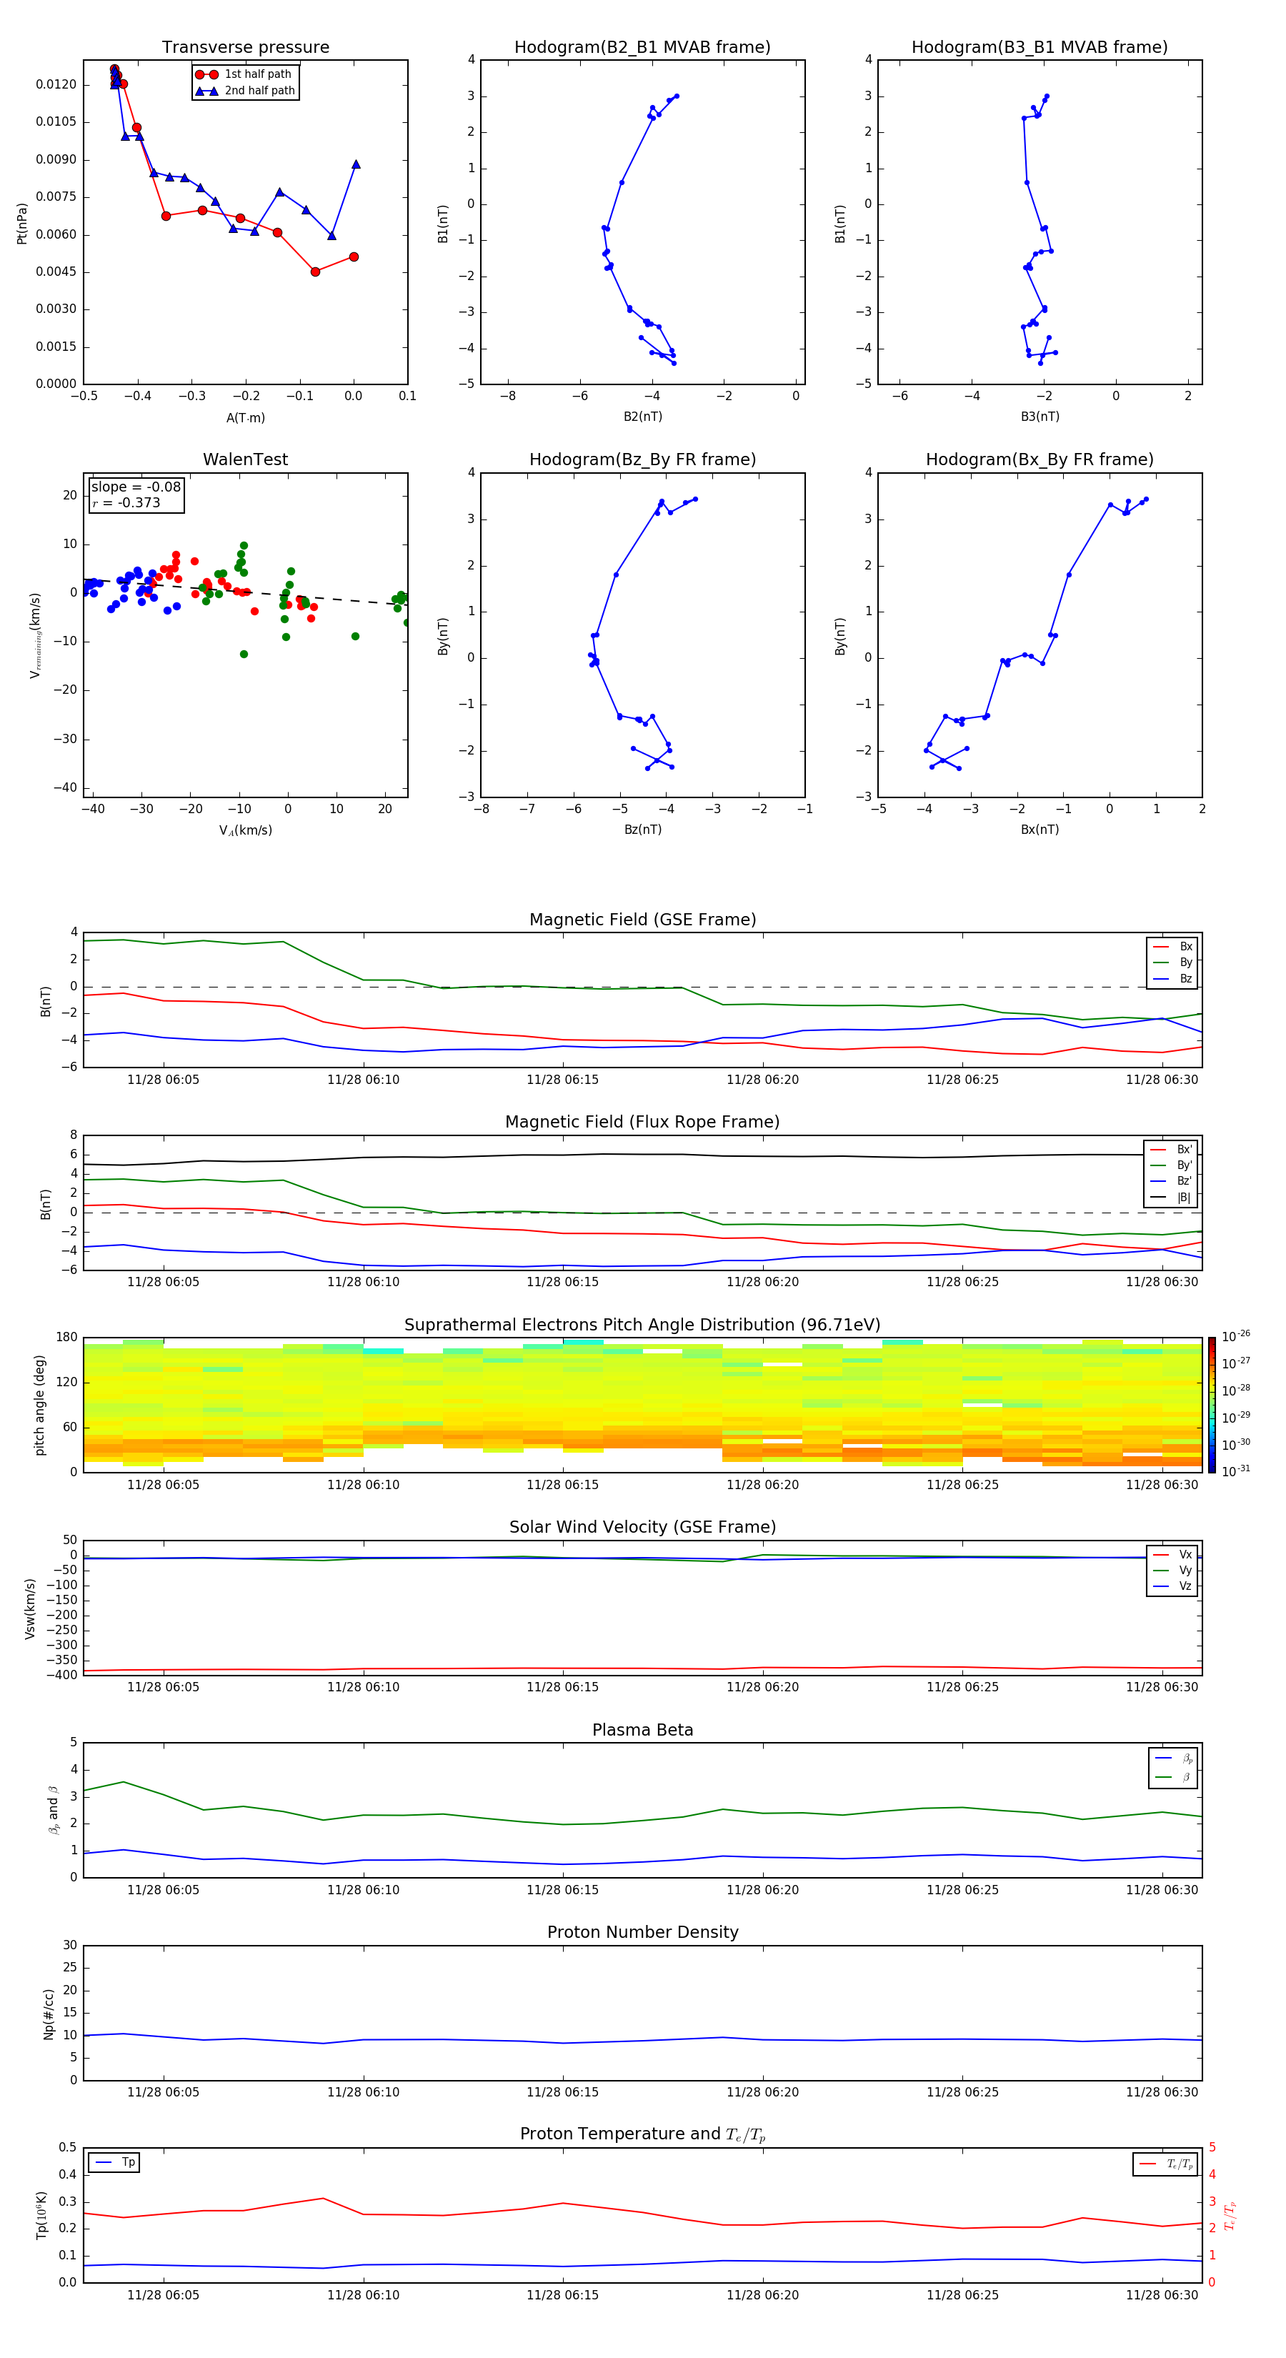Click the 'slope = -0.08' annotation
The height and width of the screenshot is (2358, 1286).
pyautogui.click(x=136, y=487)
